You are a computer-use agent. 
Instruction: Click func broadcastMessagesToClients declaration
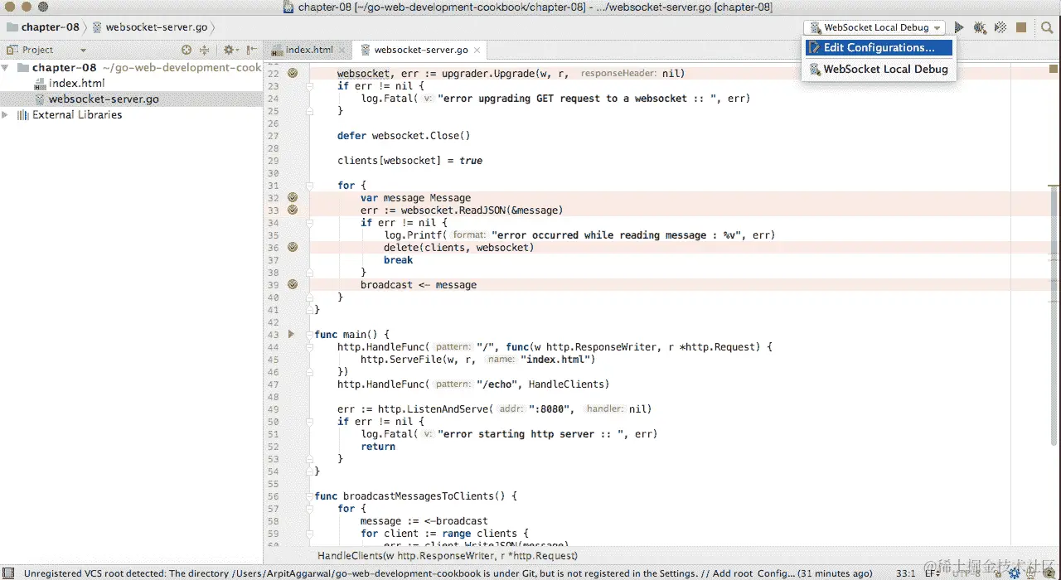pyautogui.click(x=416, y=496)
